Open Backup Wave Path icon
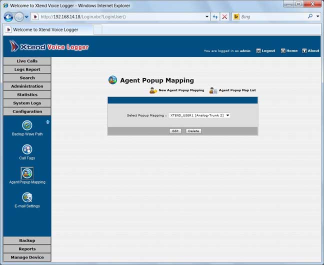324x265 pixels. (x=27, y=125)
